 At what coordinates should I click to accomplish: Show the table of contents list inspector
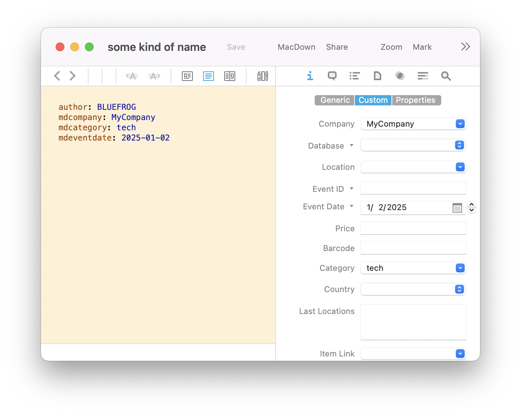pyautogui.click(x=355, y=76)
